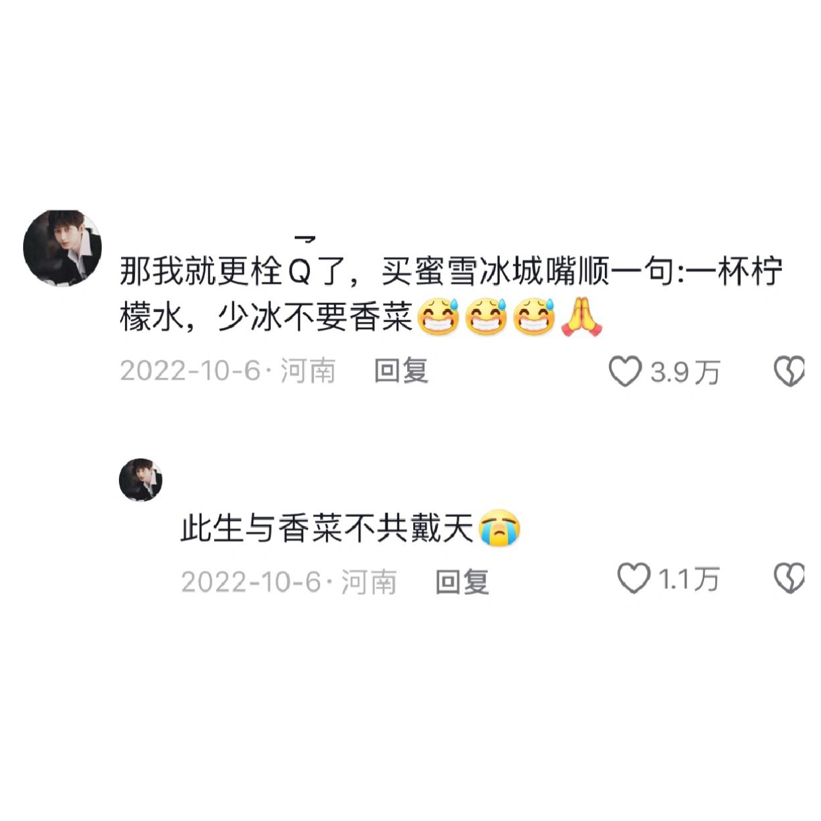Reply to the 蜜雪冰城 lemon water comment
The width and height of the screenshot is (821, 821).
[x=401, y=371]
